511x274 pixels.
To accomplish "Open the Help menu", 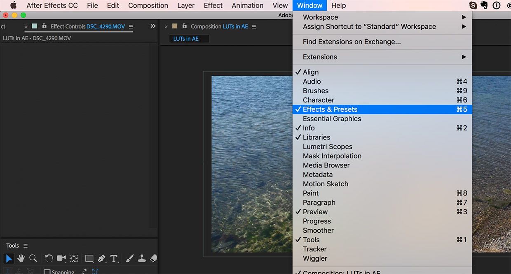I will pos(339,5).
